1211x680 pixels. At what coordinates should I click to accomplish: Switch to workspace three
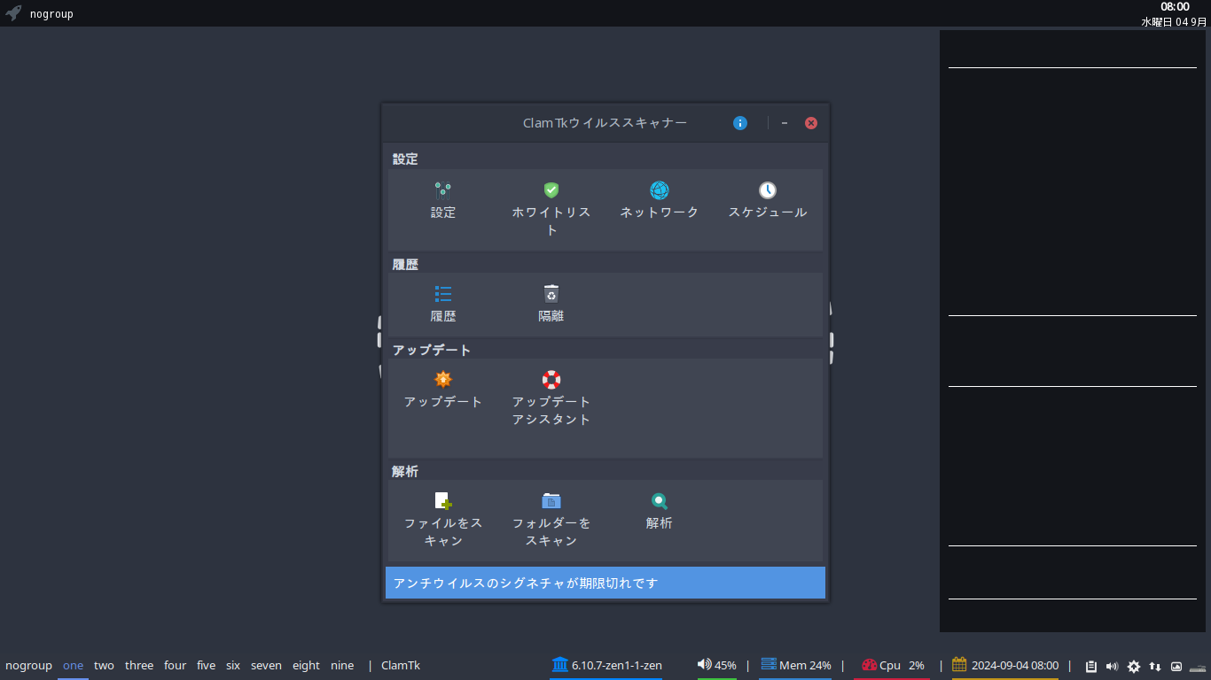click(139, 665)
